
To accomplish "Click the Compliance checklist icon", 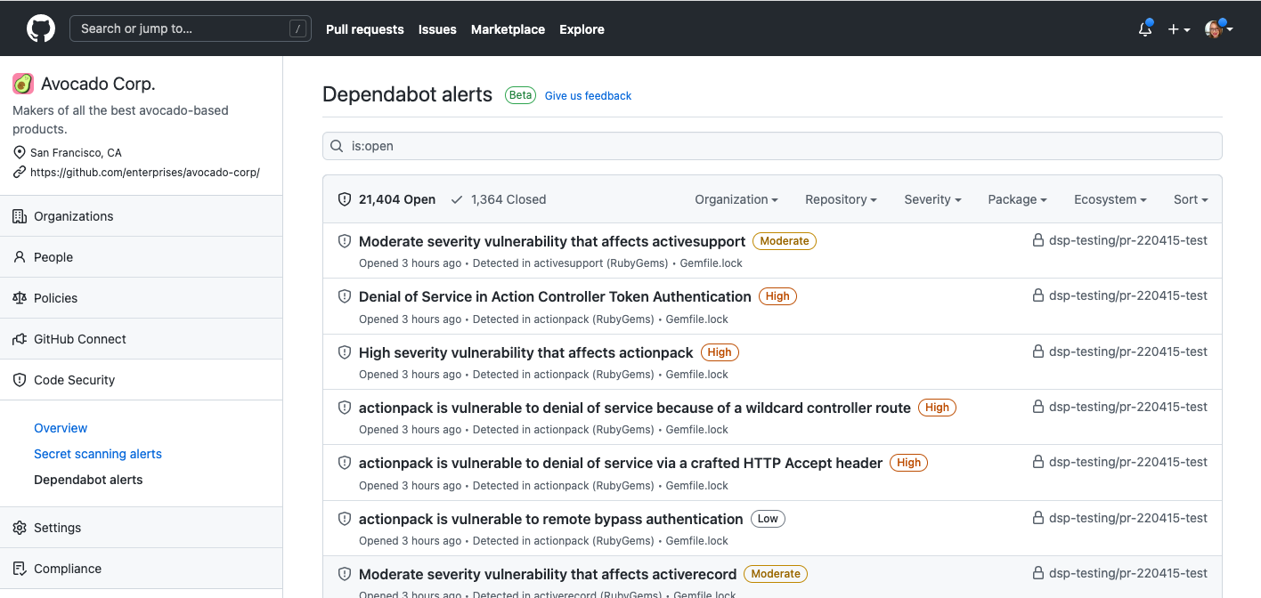I will pos(20,569).
